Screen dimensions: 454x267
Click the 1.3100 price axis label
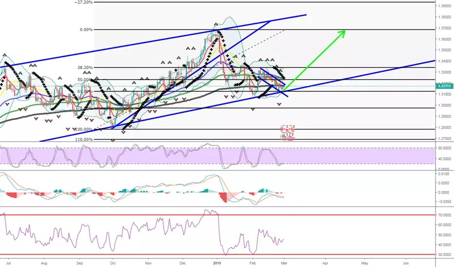[446, 94]
